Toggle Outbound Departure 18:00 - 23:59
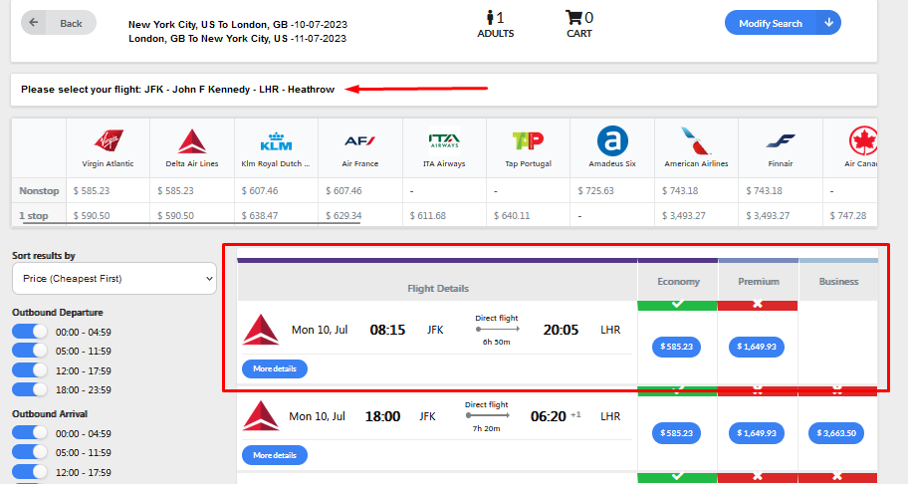The width and height of the screenshot is (908, 484). 30,389
